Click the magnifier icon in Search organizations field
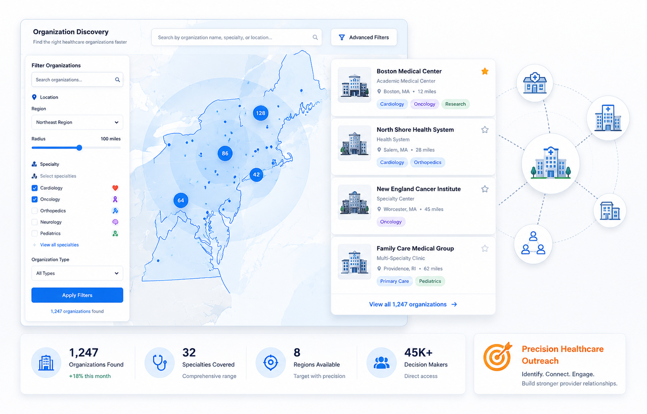This screenshot has width=647, height=414. (117, 80)
